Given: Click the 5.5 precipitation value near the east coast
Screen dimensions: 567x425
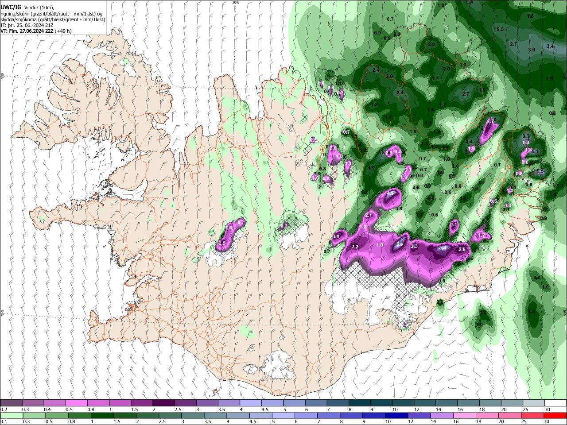Looking at the screenshot, I should [x=540, y=171].
